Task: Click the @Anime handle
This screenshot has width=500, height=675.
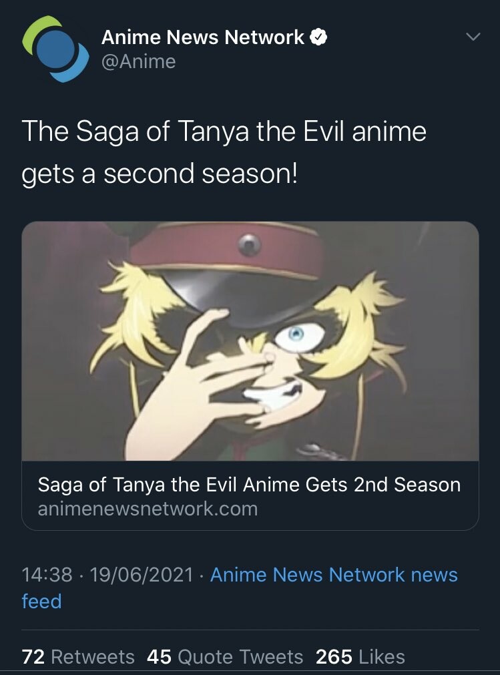Action: (x=138, y=61)
